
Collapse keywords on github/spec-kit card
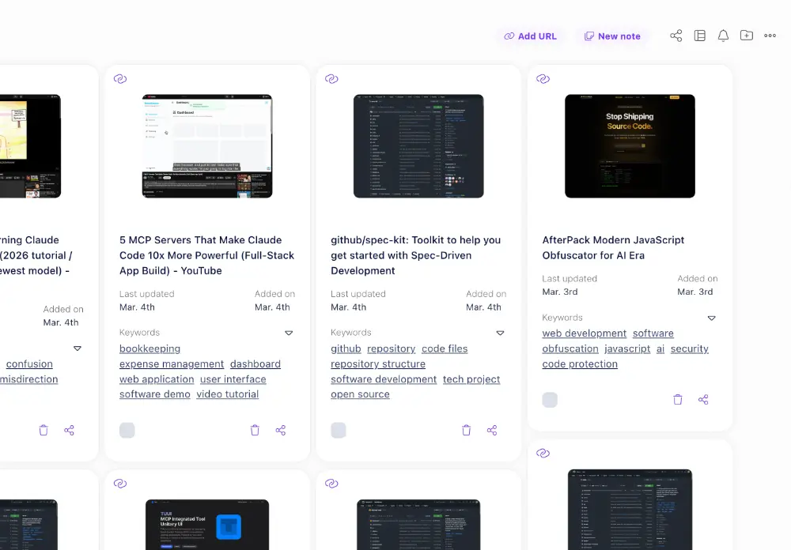tap(500, 333)
